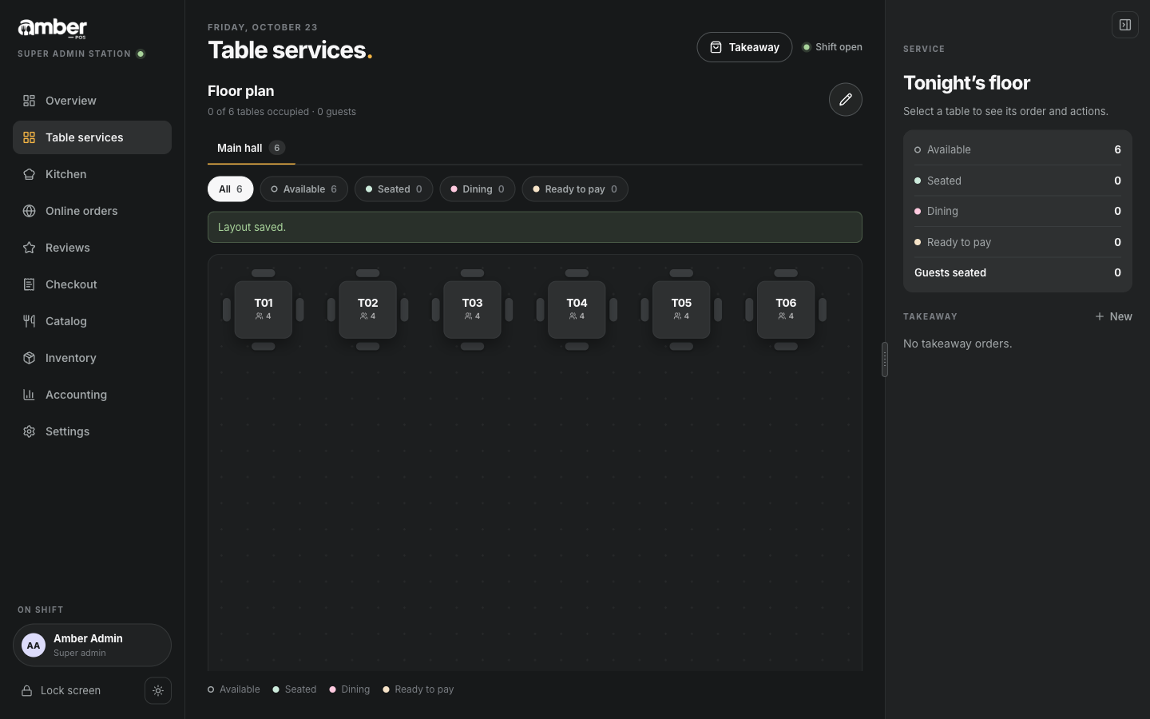The height and width of the screenshot is (719, 1150).
Task: Select table T05 on the floor plan
Action: (x=681, y=310)
